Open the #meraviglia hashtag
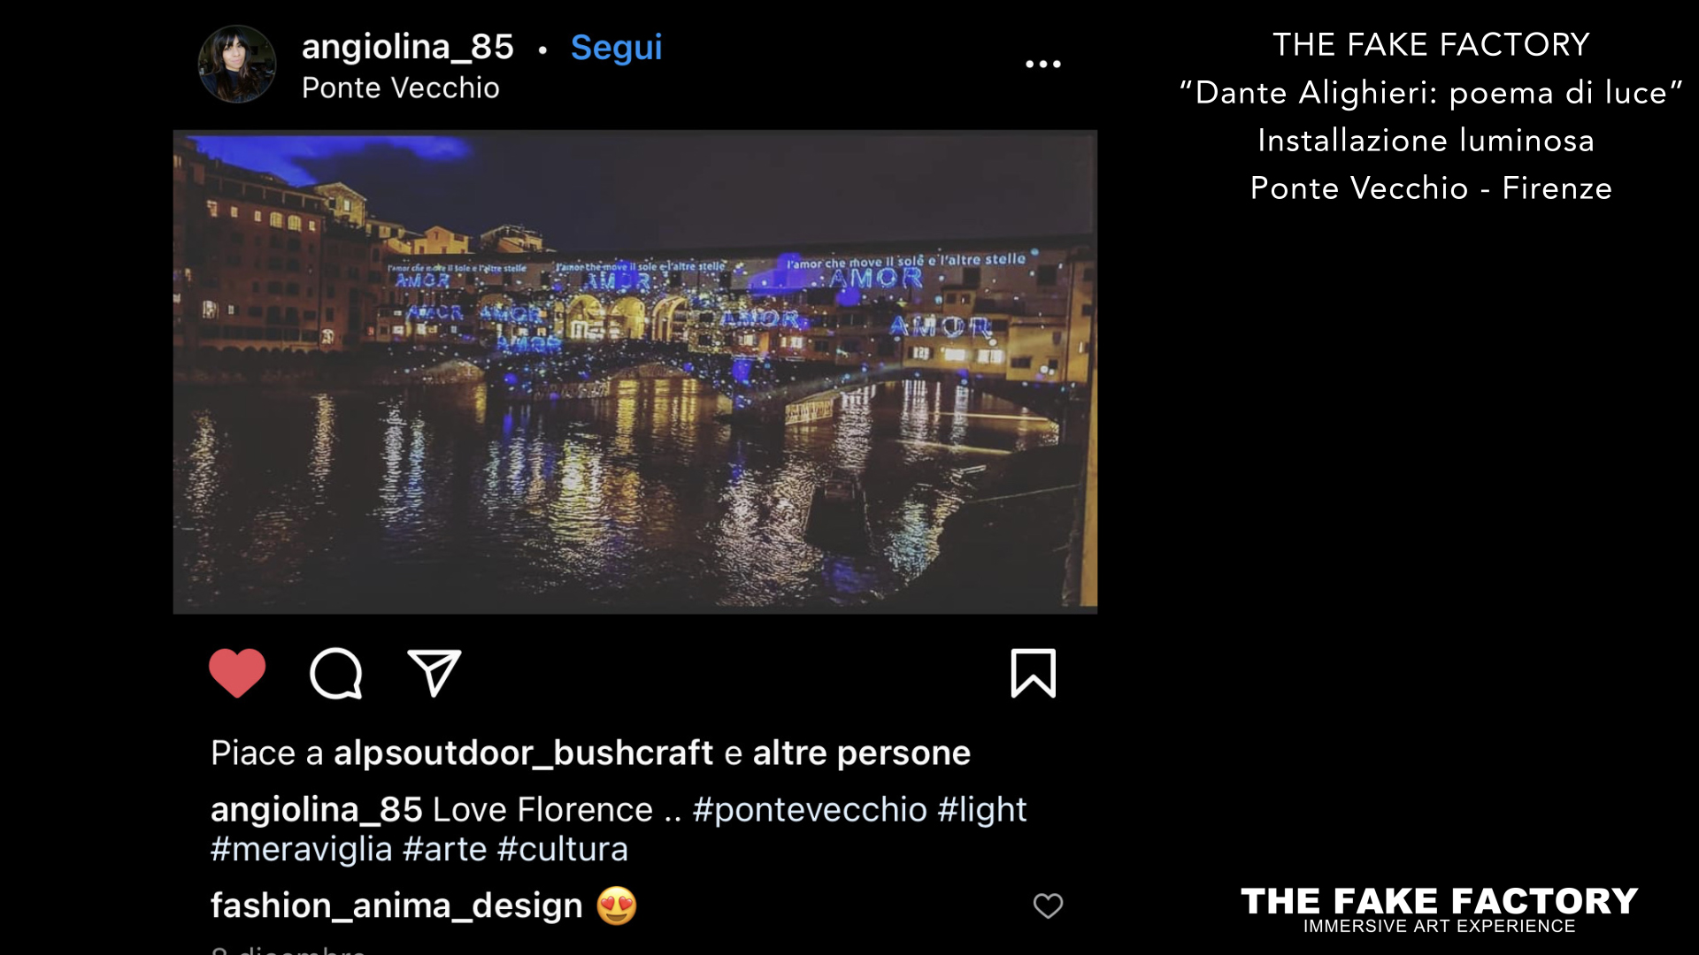The image size is (1699, 955). point(302,849)
